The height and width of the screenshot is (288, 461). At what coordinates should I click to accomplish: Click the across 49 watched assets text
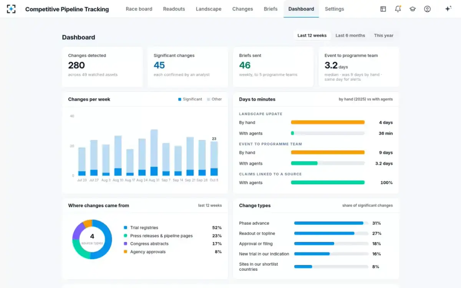pos(93,74)
